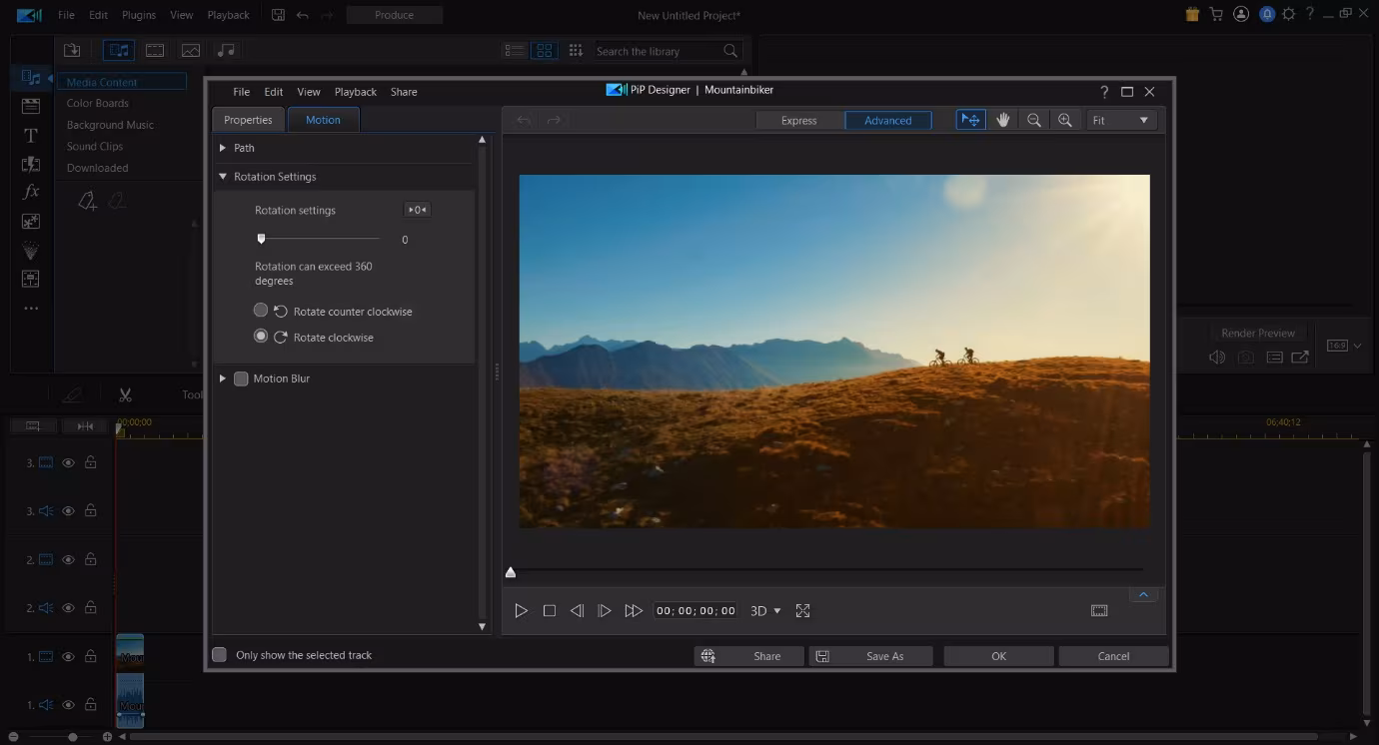Click the Fast Forward icon
This screenshot has width=1379, height=745.
[x=633, y=610]
